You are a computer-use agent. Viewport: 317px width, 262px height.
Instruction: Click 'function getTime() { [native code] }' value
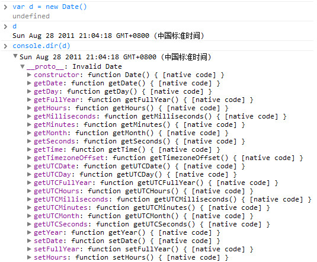(x=146, y=149)
